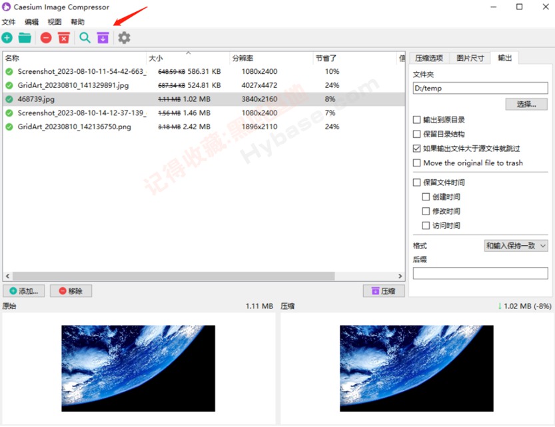
Task: Click the magnifier preview toolbar icon
Action: (x=85, y=37)
